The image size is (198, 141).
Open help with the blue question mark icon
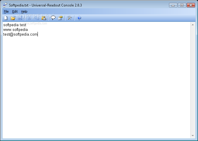(x=79, y=18)
